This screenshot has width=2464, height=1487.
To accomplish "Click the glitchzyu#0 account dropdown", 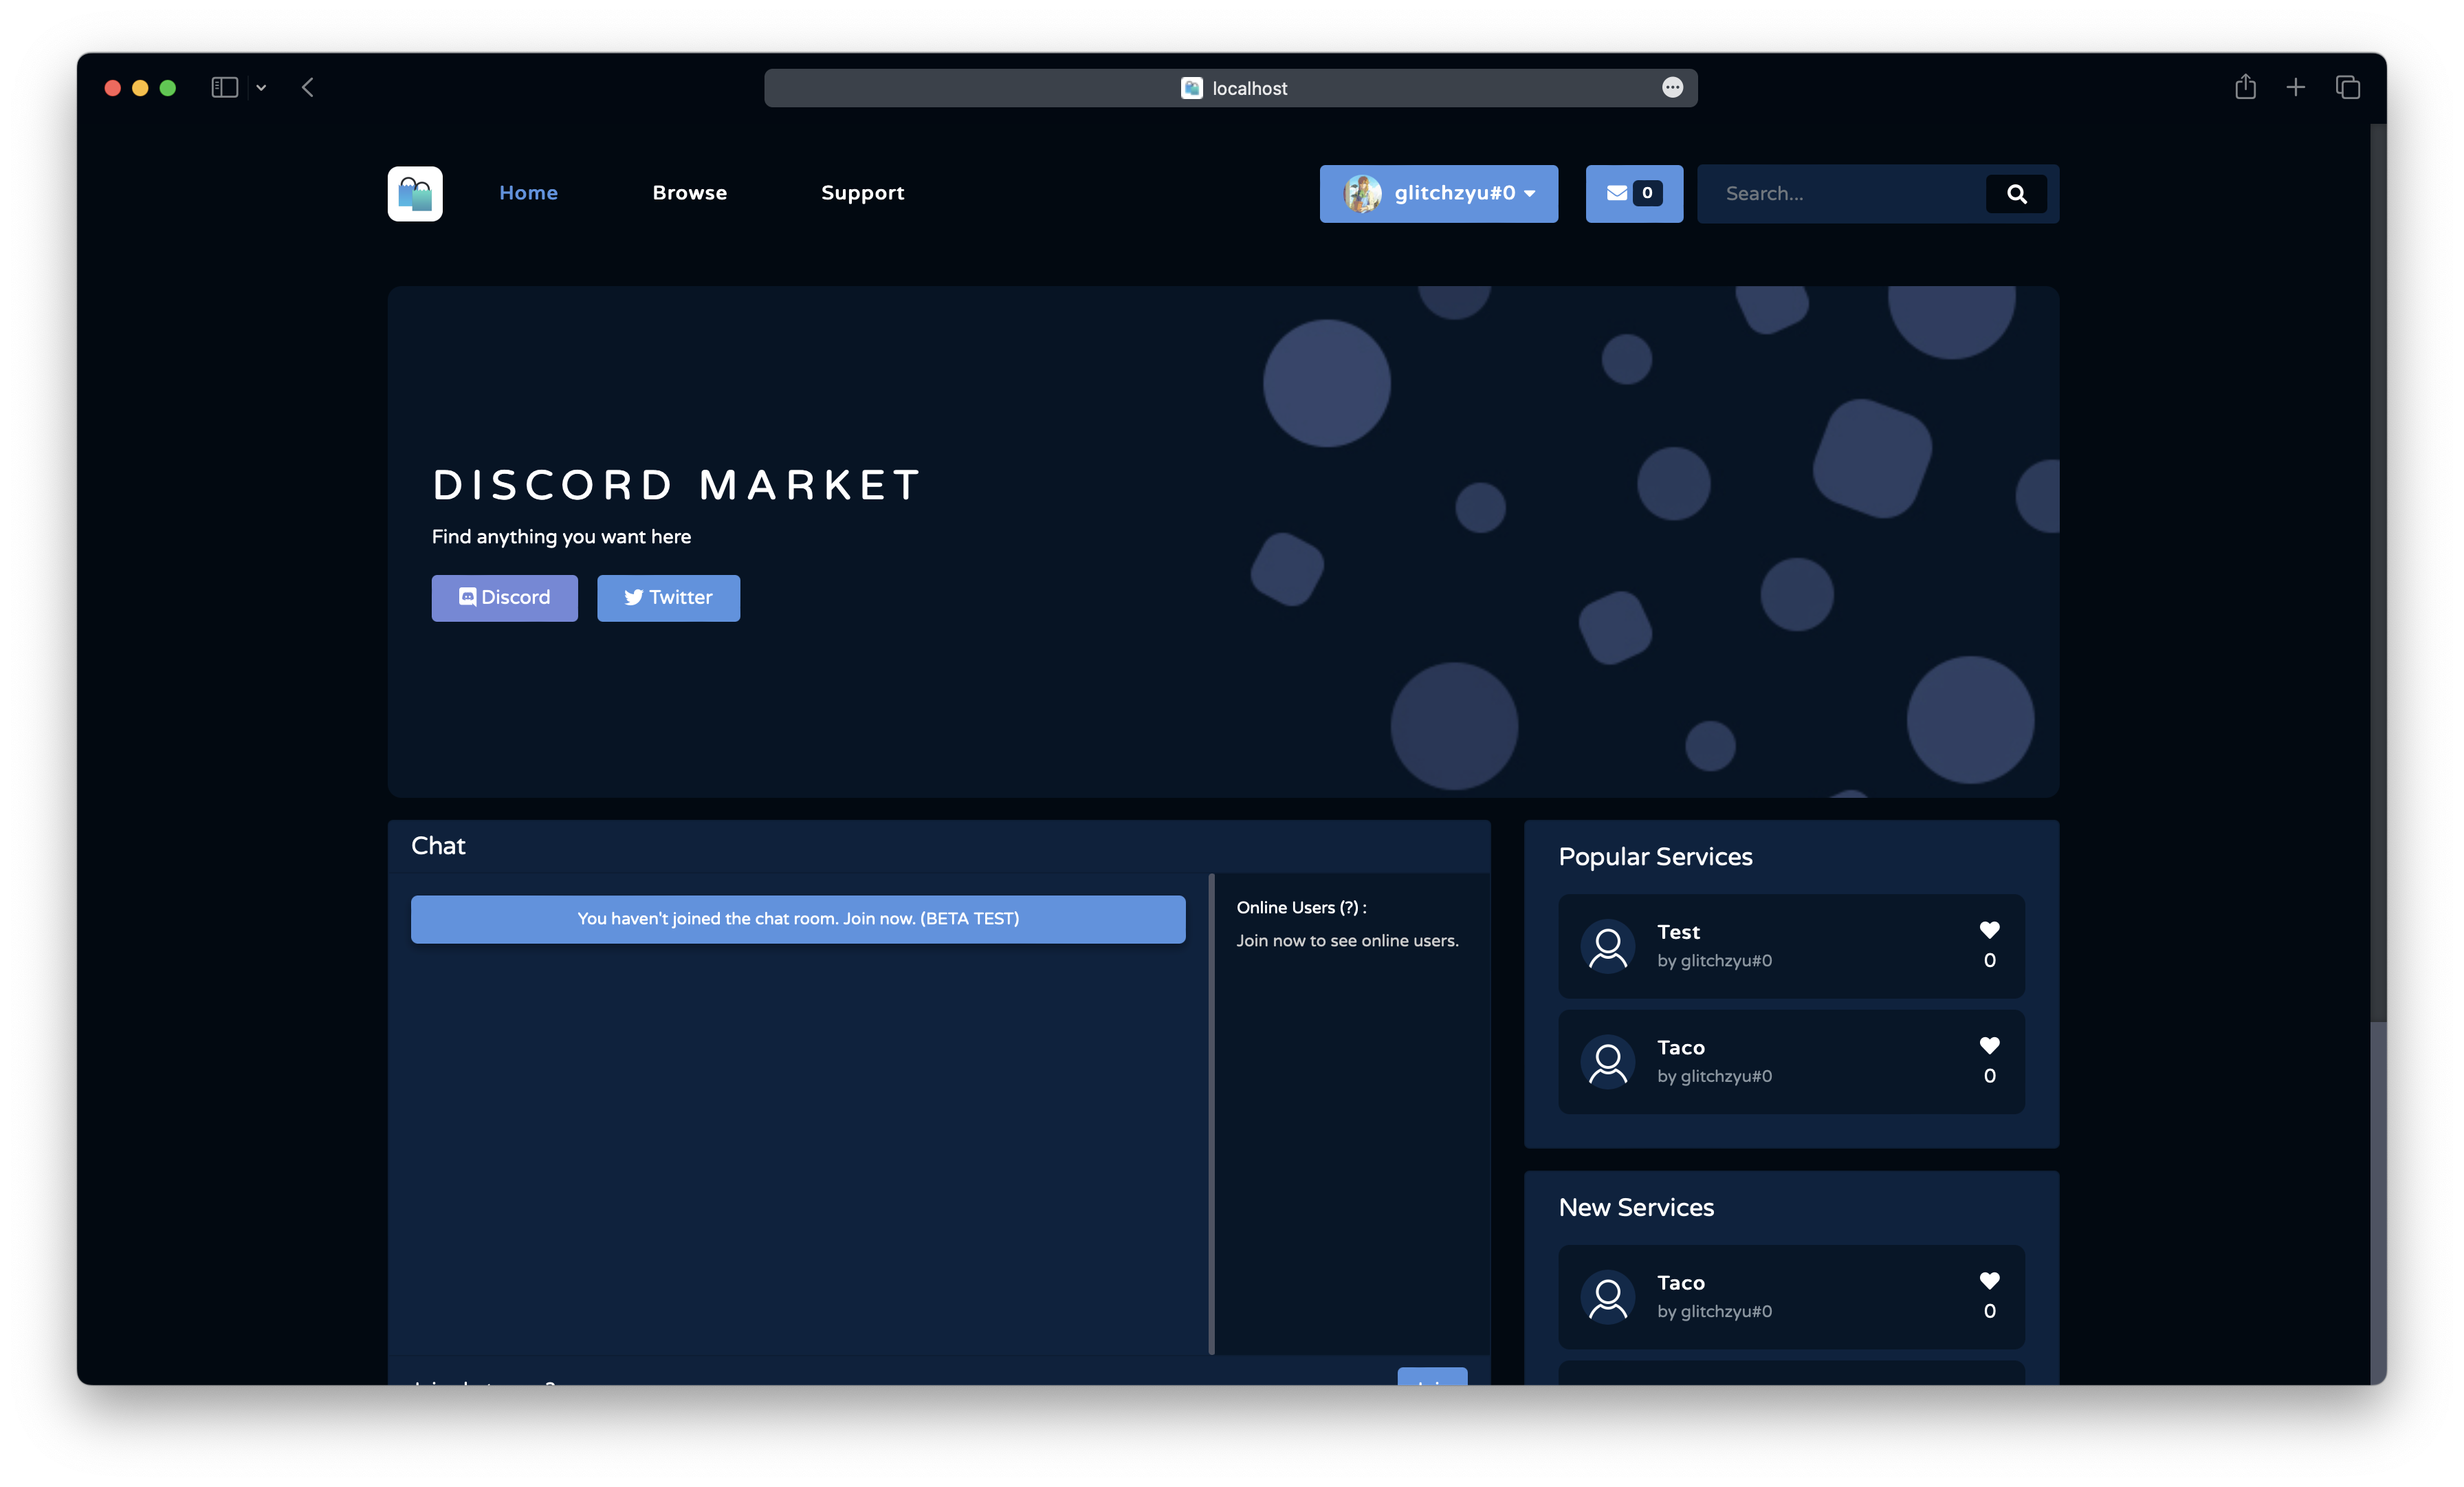I will [1438, 192].
